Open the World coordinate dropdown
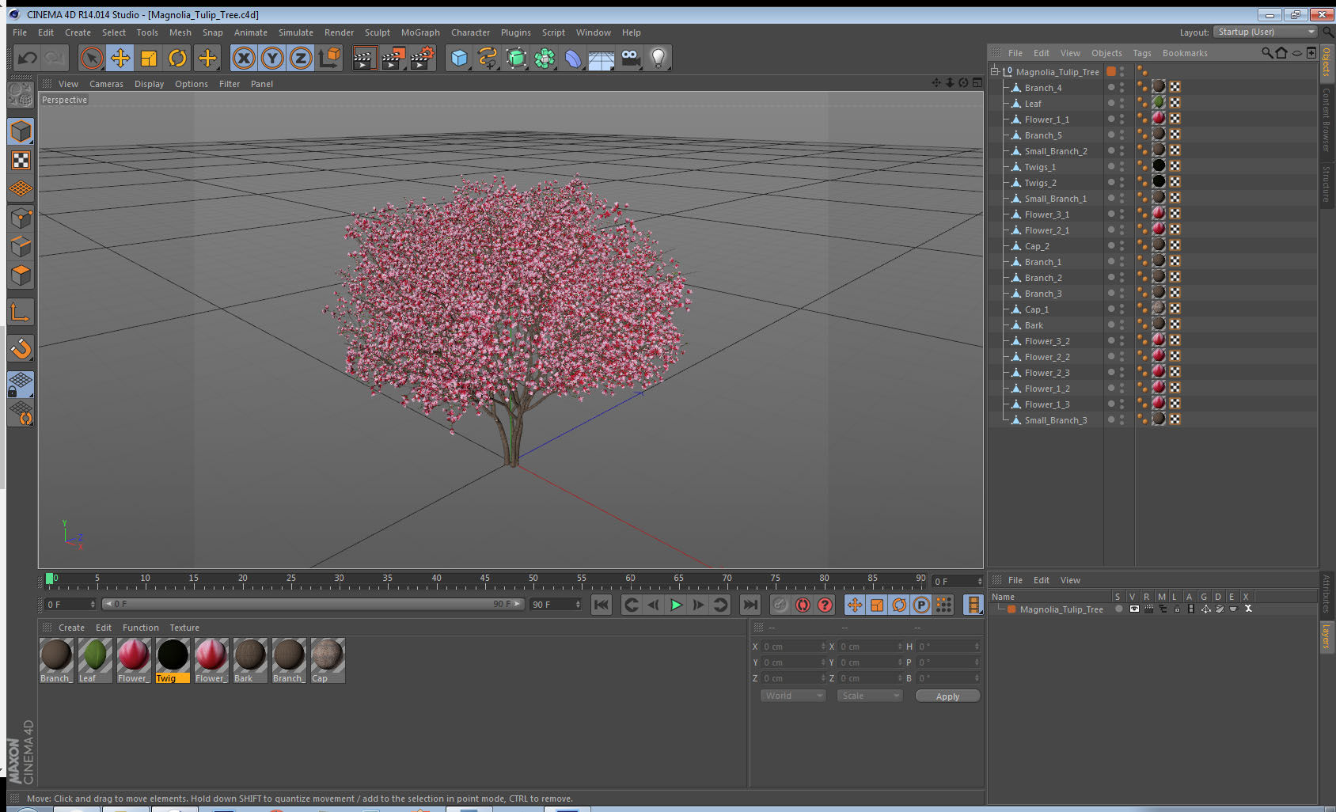 792,696
